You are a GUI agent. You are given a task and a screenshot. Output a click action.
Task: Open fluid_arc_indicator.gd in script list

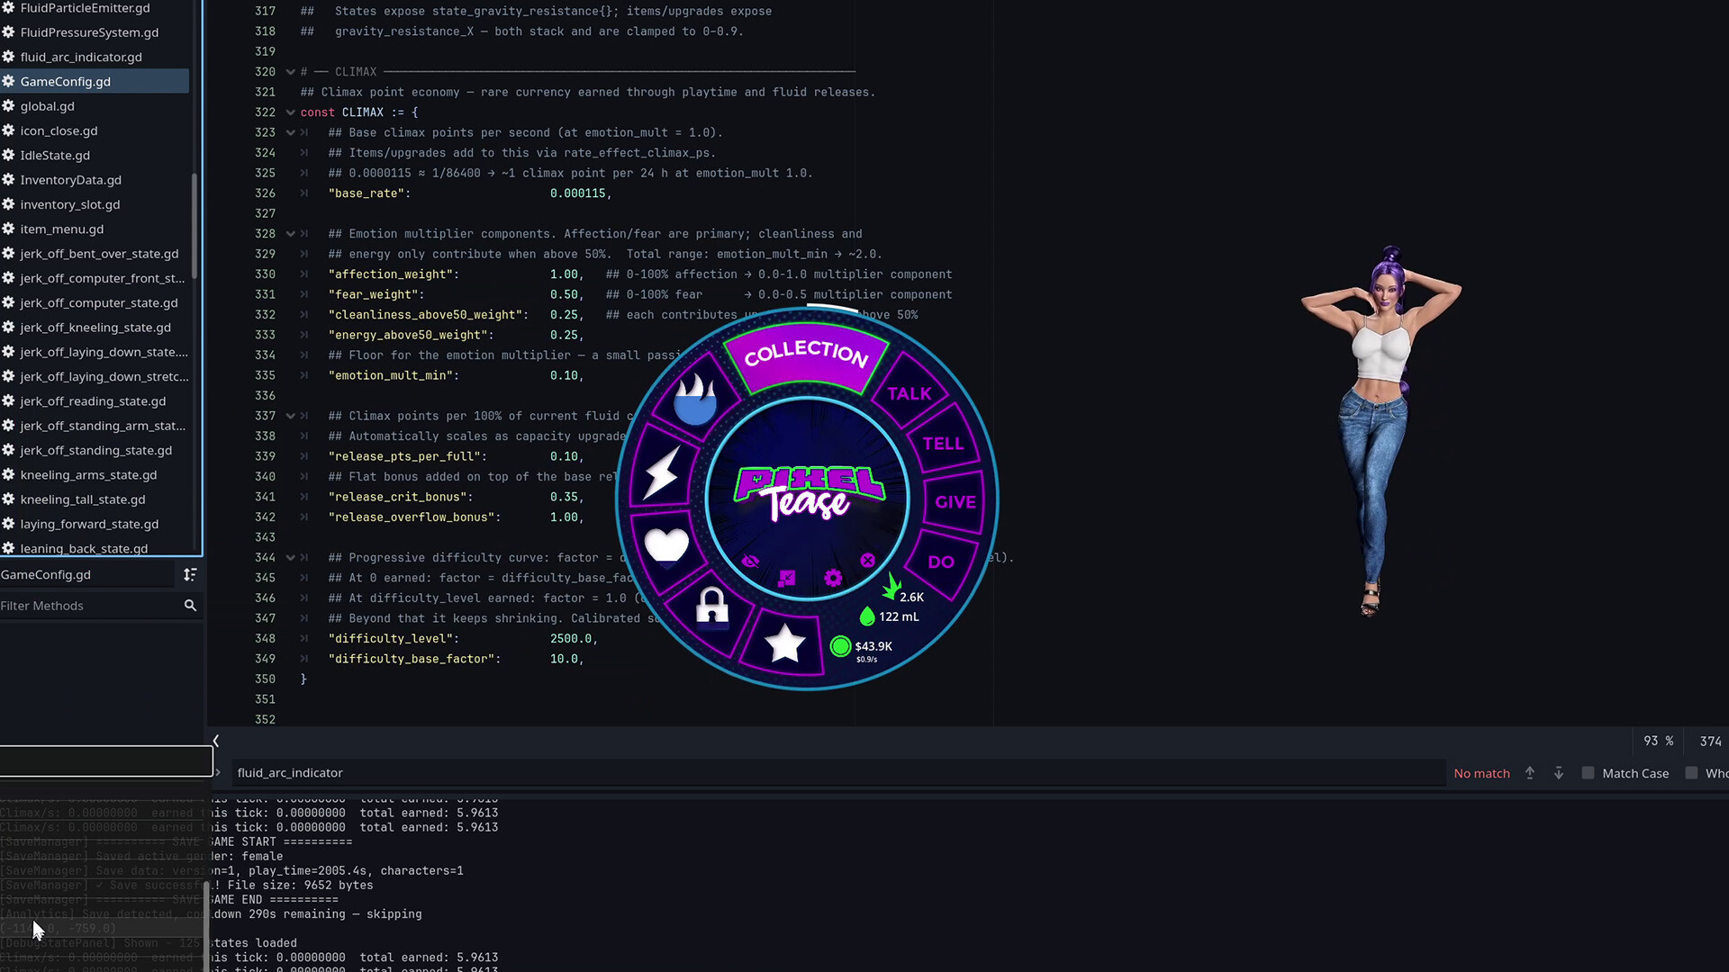pyautogui.click(x=81, y=57)
